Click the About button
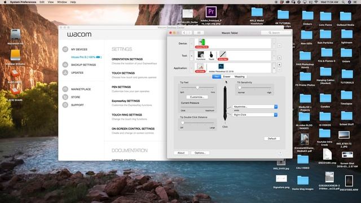Screen dimensions: 361x203 pos(181,153)
